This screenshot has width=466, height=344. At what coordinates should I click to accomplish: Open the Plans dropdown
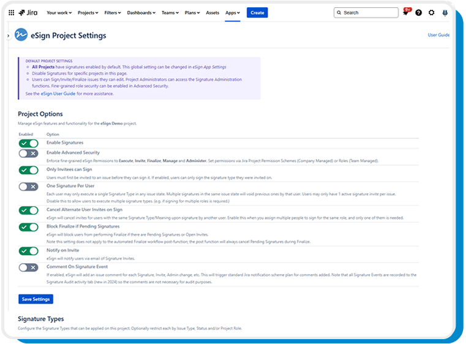click(x=192, y=13)
